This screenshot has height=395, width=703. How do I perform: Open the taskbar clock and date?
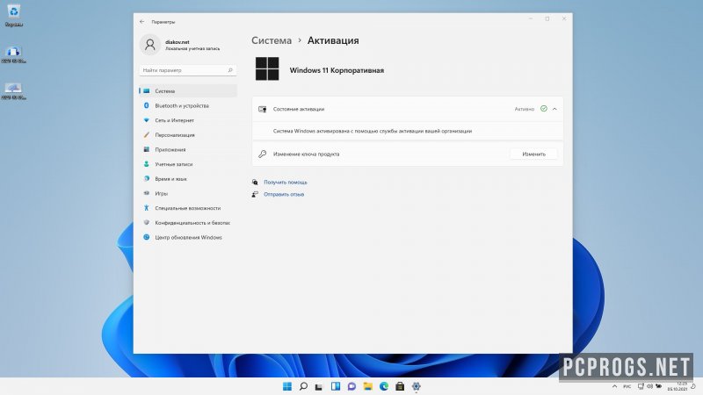point(678,386)
